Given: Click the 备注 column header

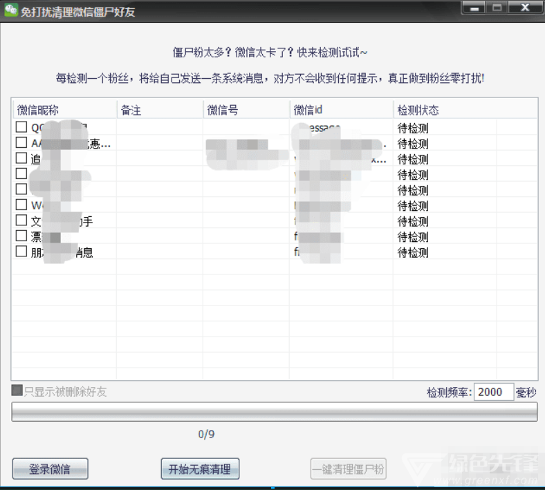Looking at the screenshot, I should pyautogui.click(x=160, y=110).
